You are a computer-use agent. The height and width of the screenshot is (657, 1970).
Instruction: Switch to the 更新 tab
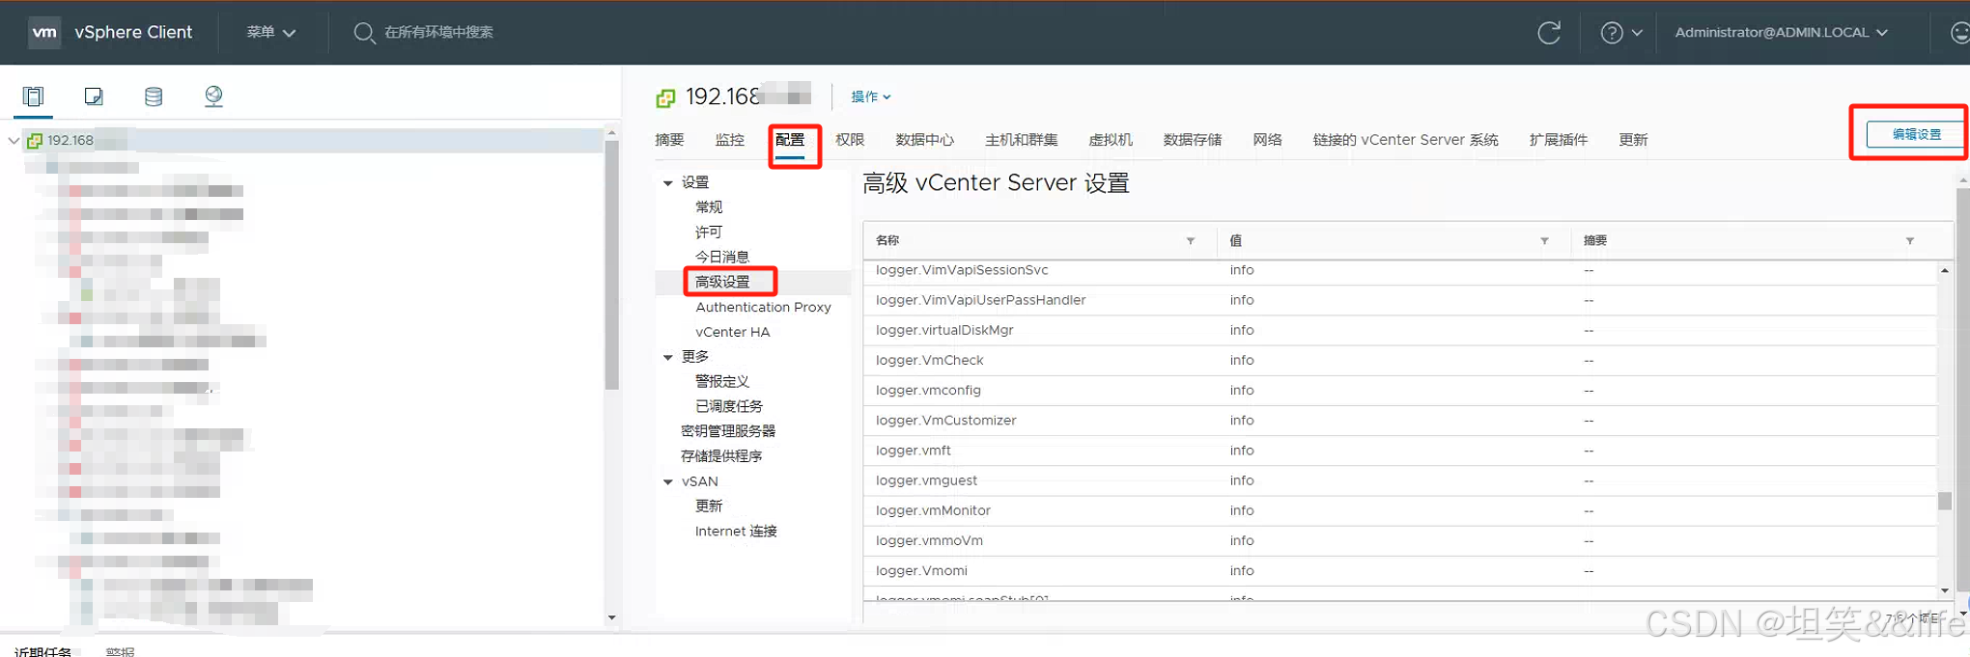pyautogui.click(x=1633, y=140)
